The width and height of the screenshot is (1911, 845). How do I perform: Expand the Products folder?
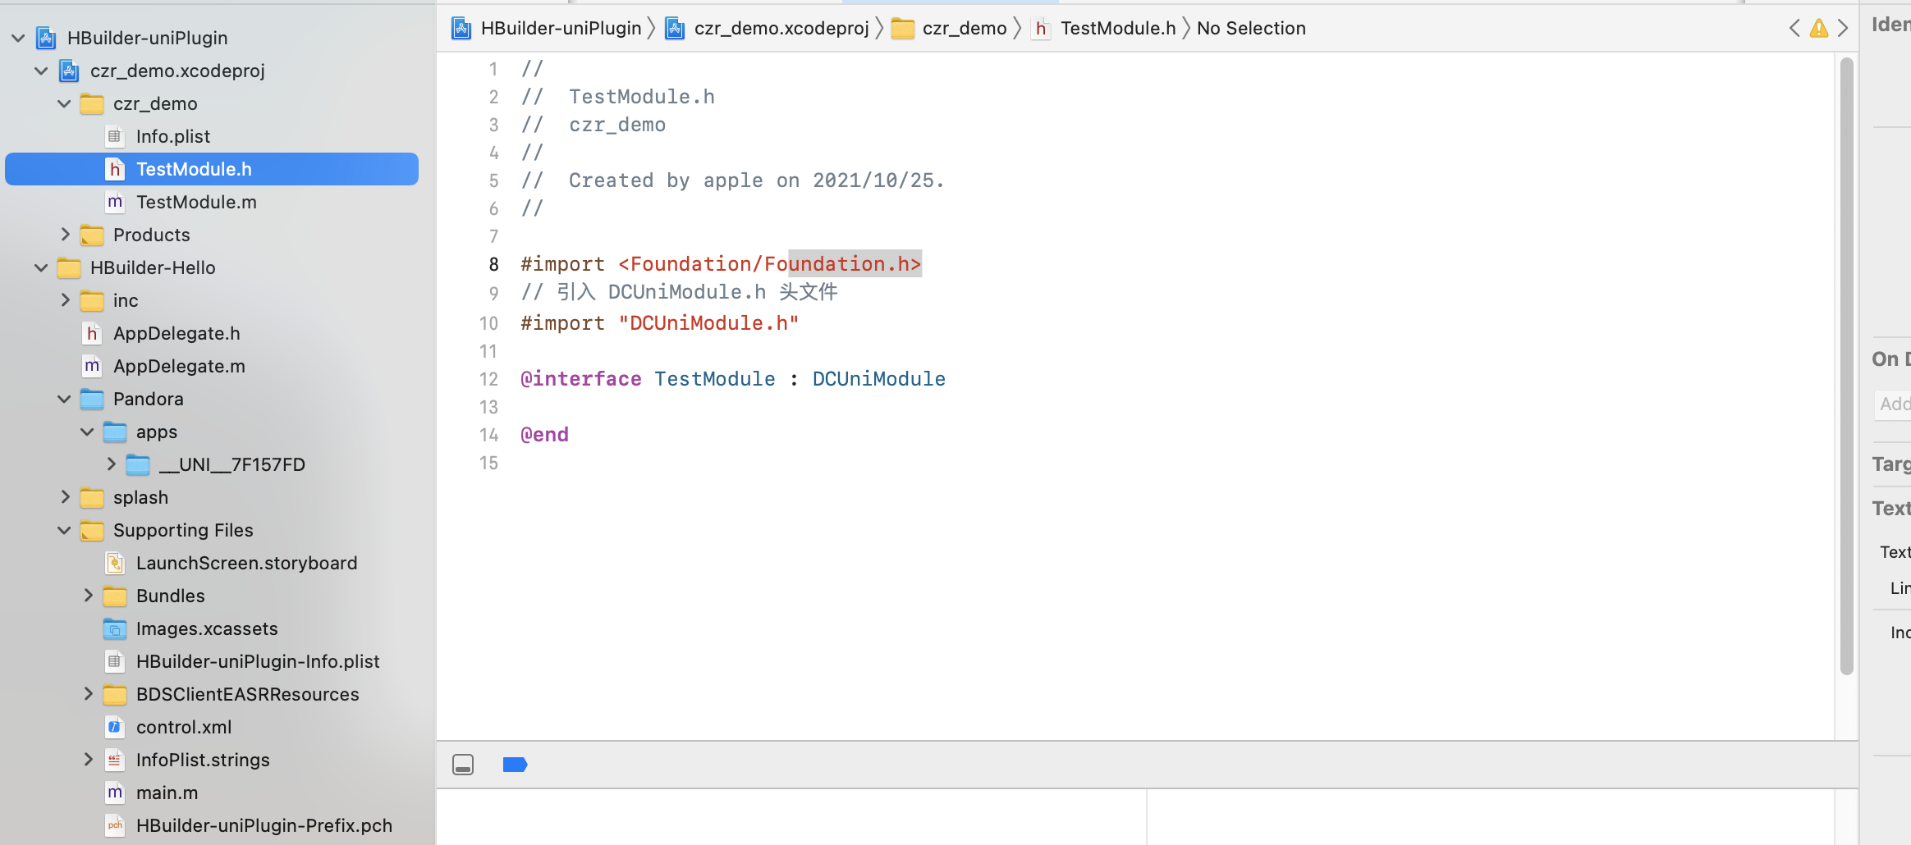coord(65,235)
